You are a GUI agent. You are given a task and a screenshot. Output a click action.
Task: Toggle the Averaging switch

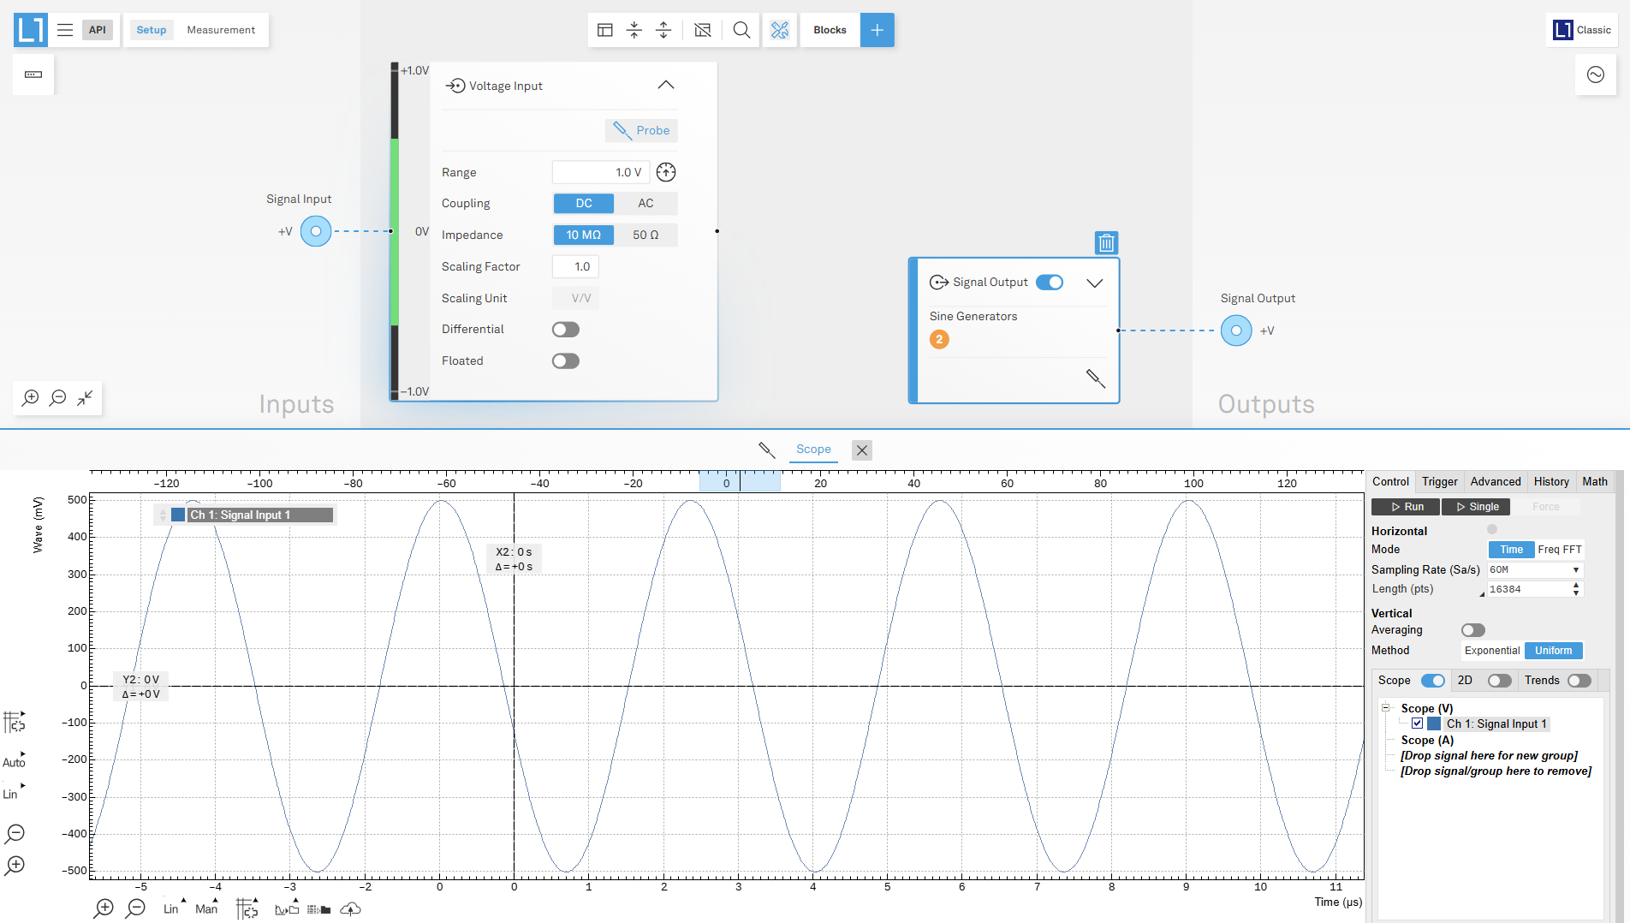(1473, 630)
